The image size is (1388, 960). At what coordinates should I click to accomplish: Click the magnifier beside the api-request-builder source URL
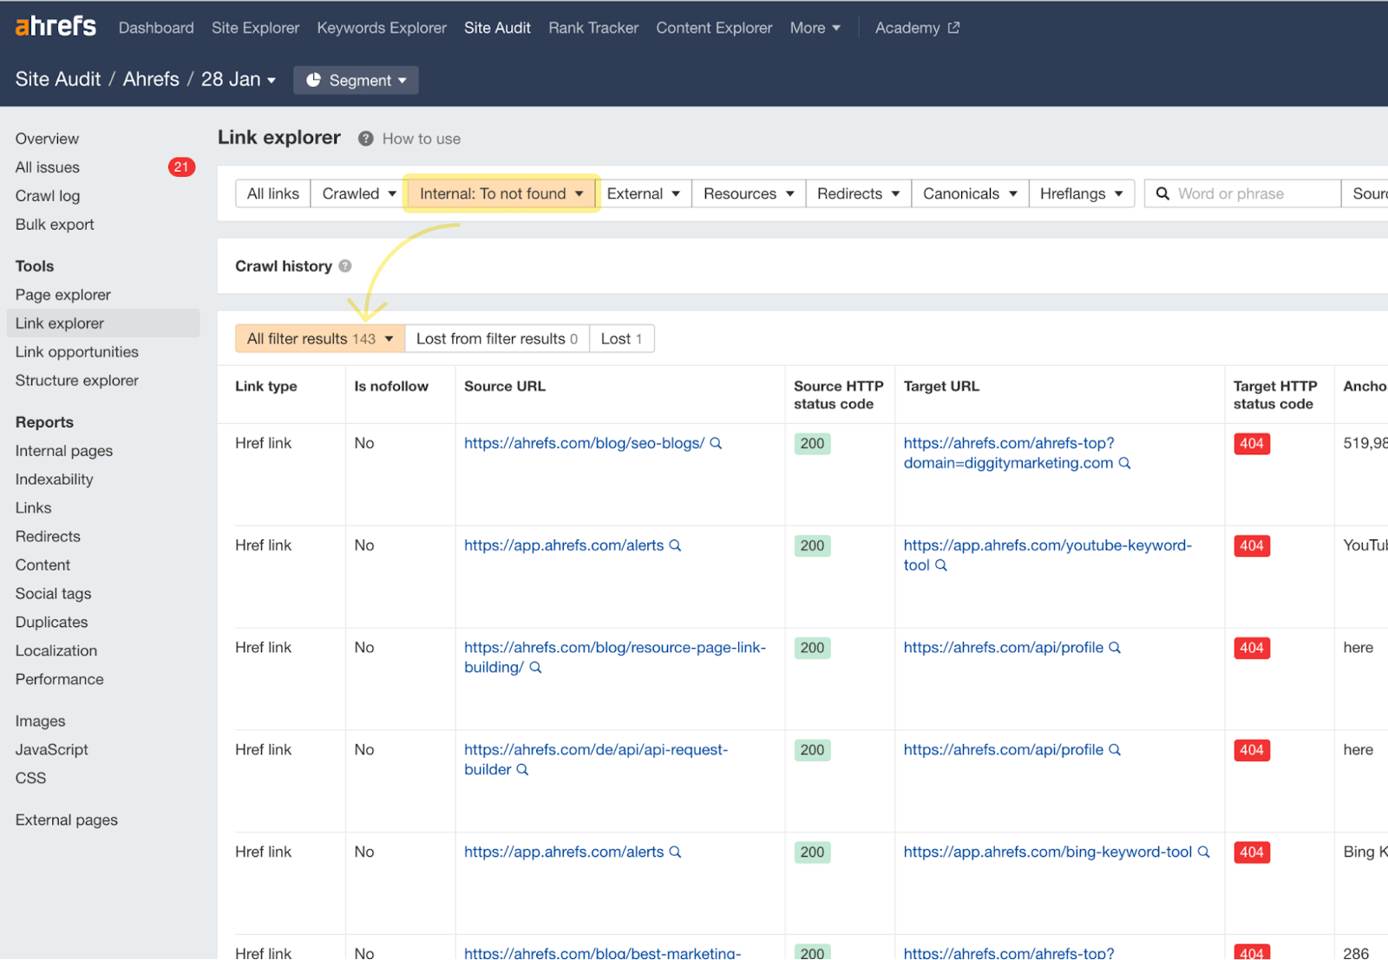(521, 769)
